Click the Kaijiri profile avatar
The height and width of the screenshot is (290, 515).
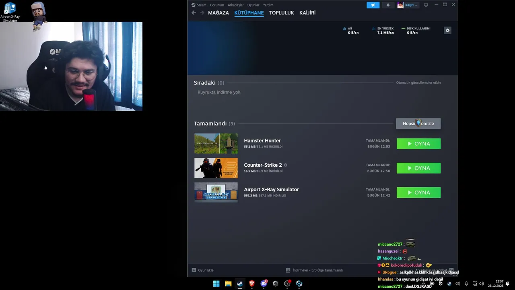click(400, 5)
